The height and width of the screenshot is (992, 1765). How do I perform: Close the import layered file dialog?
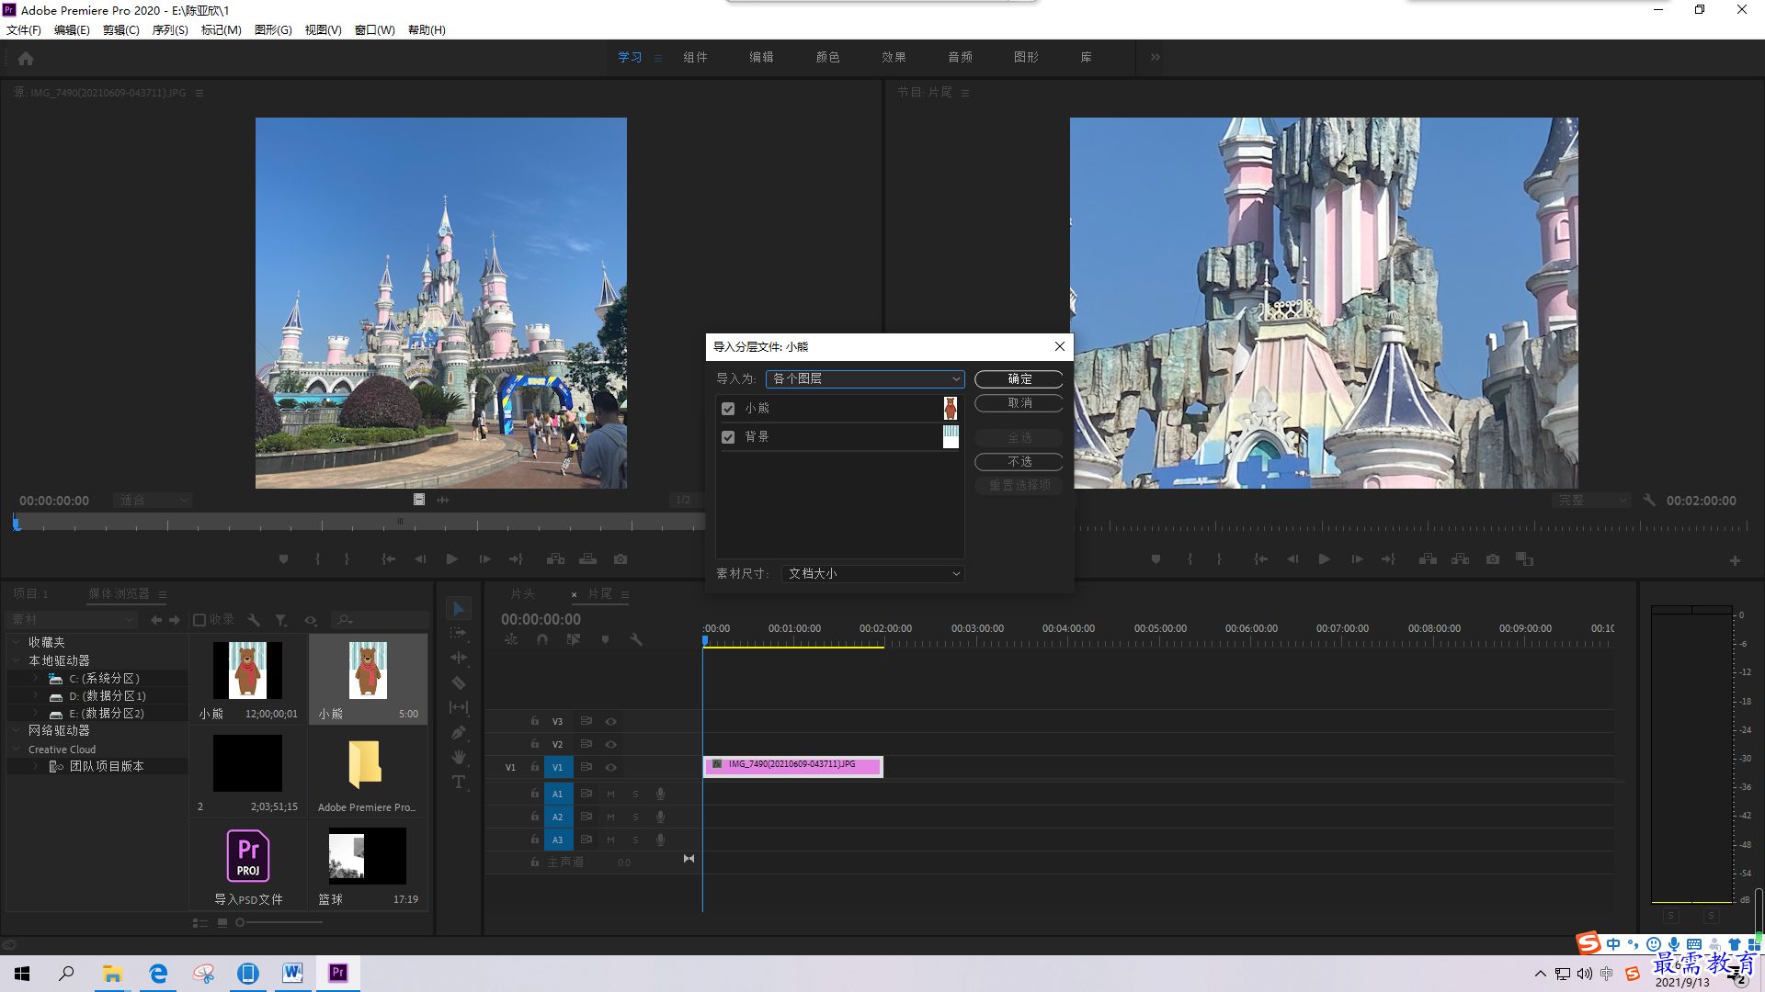point(1059,346)
